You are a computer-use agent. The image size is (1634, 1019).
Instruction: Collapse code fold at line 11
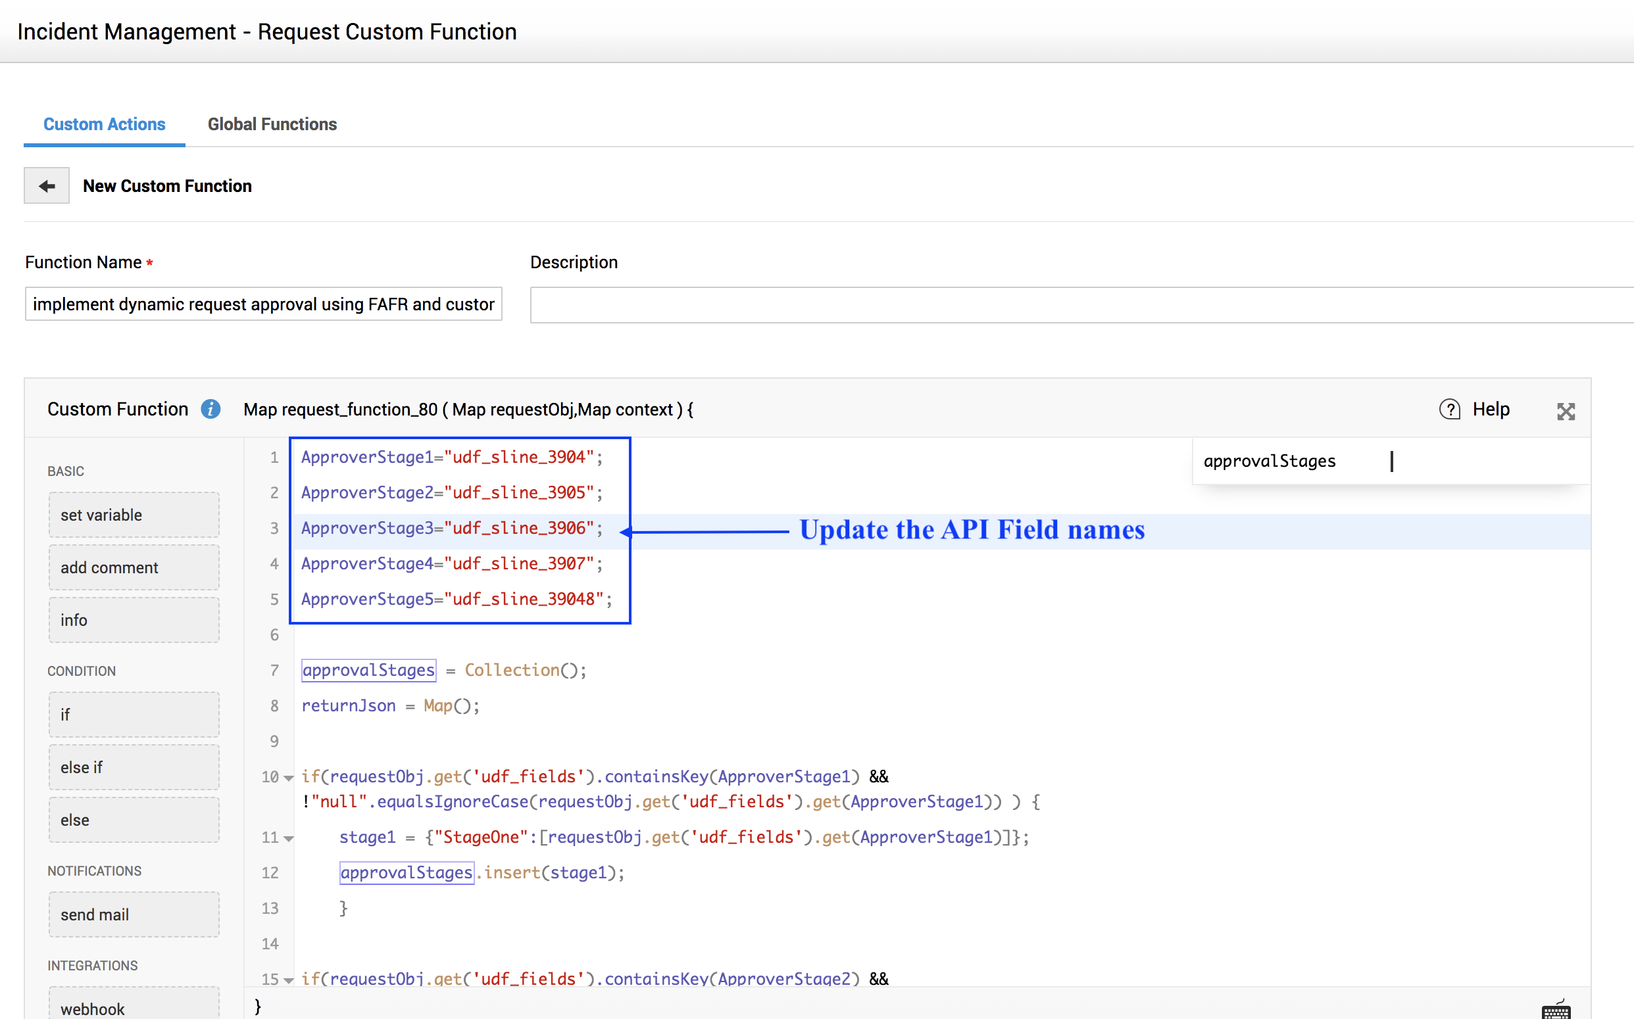[x=289, y=838]
